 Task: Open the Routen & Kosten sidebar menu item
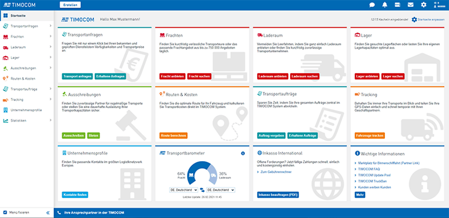point(27,79)
